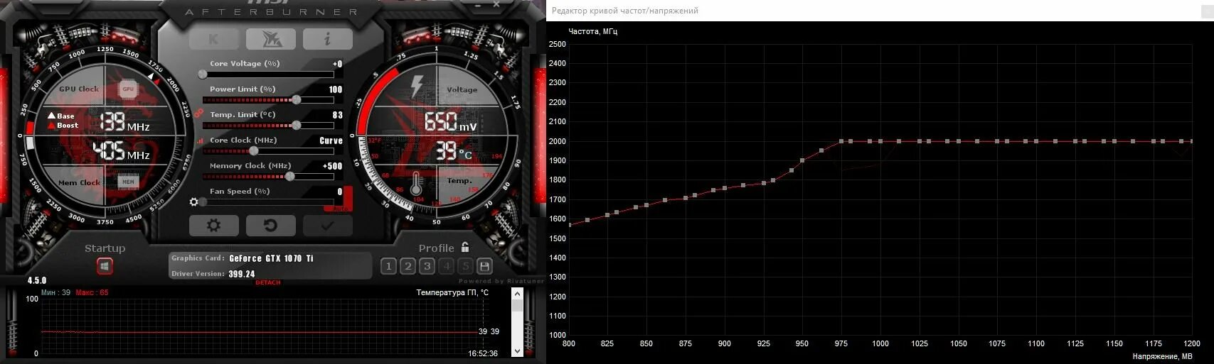Toggle the Startup Windows icon
Viewport: 1214px width, 364px height.
(x=105, y=266)
